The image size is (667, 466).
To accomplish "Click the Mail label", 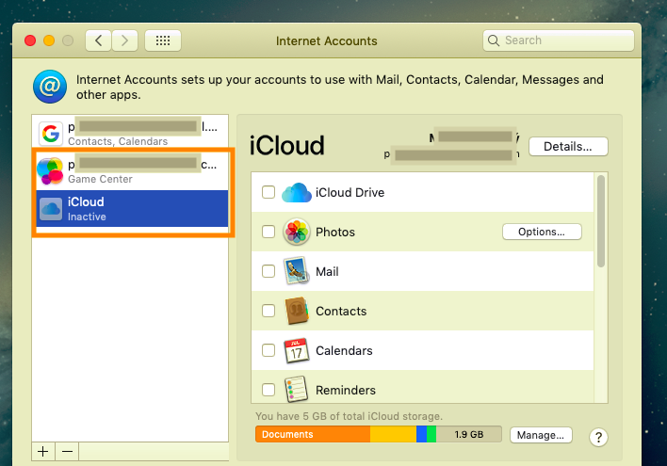I will pos(327,272).
